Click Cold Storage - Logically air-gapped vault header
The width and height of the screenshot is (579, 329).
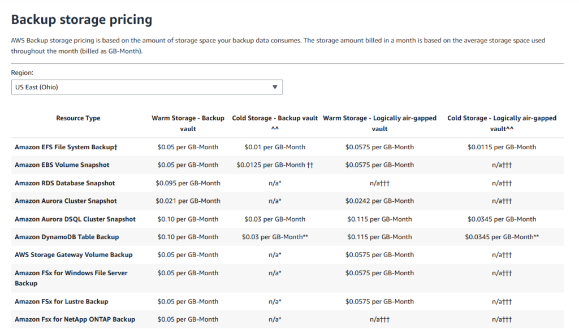502,123
